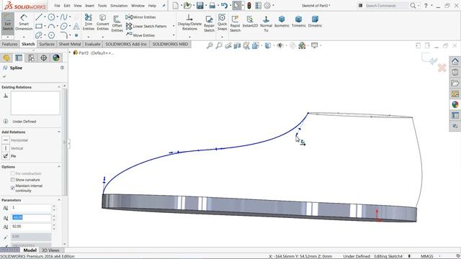
Task: Open the Simulation menu
Action: (119, 6)
